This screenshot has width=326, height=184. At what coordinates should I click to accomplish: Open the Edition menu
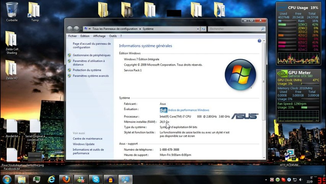tap(85, 36)
